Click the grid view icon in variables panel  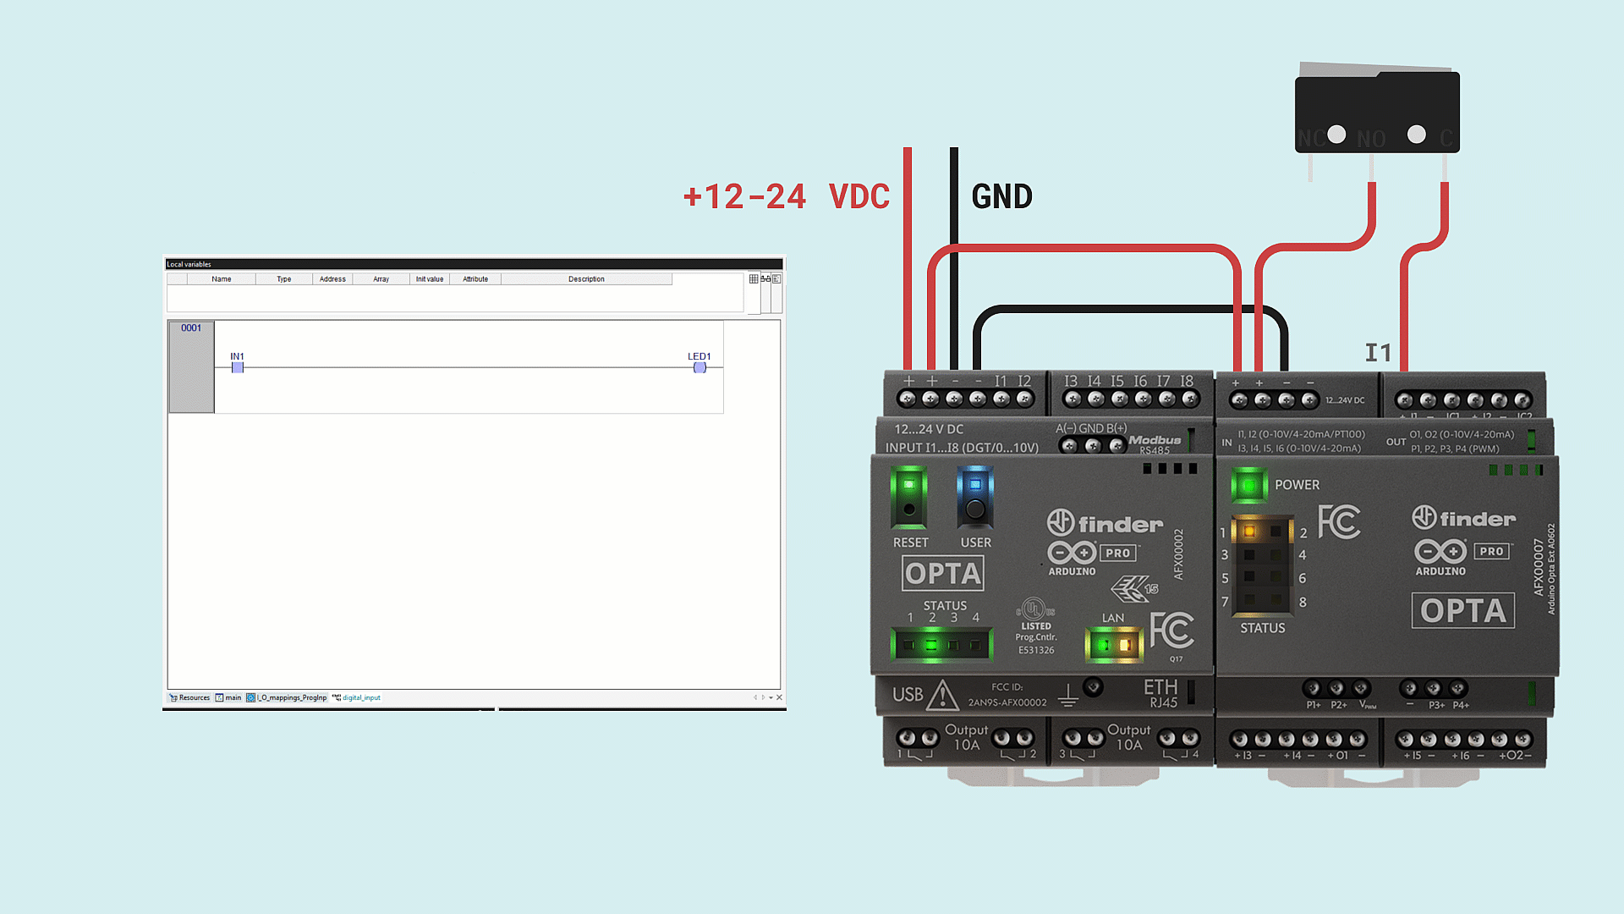click(x=754, y=278)
